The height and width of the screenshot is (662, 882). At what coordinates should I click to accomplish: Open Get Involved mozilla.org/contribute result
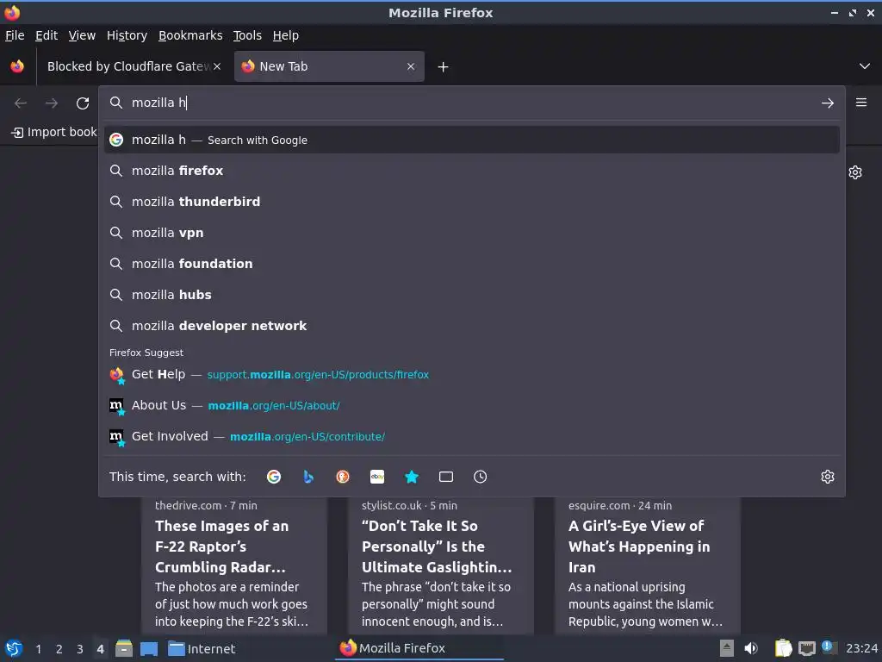click(x=472, y=436)
